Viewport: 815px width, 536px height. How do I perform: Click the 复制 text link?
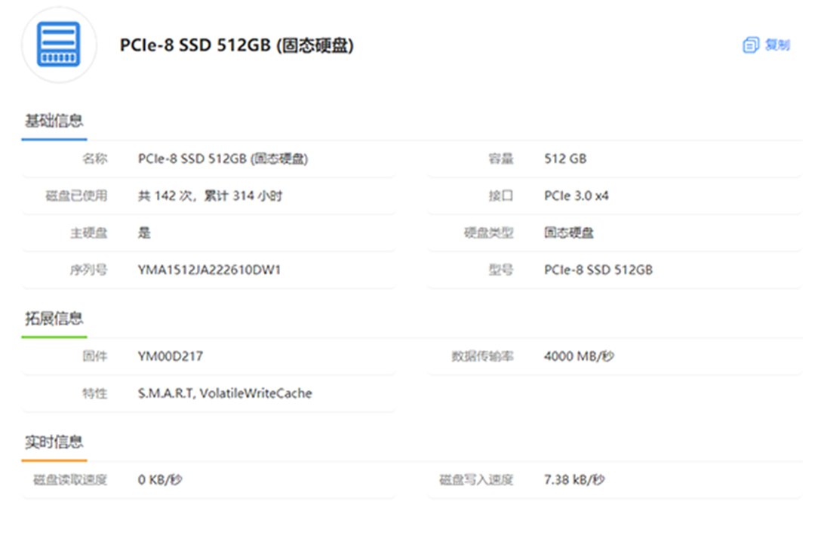click(x=777, y=45)
